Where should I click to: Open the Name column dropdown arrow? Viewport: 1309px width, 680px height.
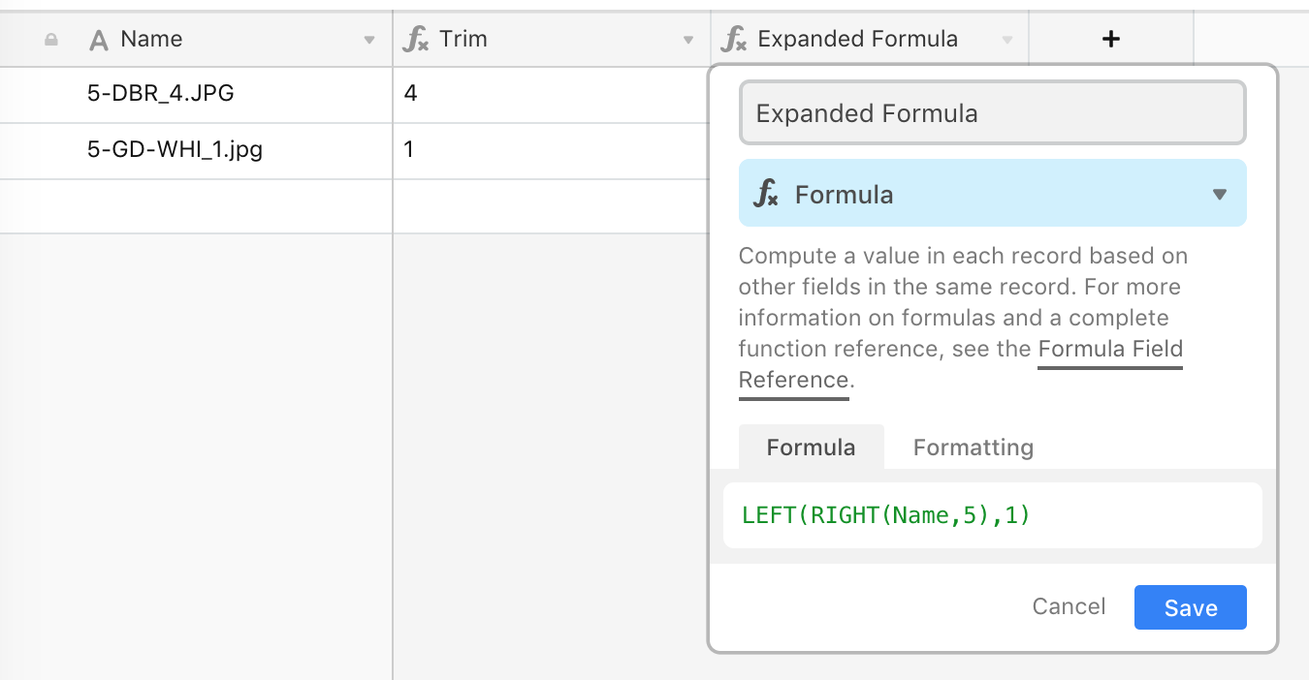click(x=368, y=40)
